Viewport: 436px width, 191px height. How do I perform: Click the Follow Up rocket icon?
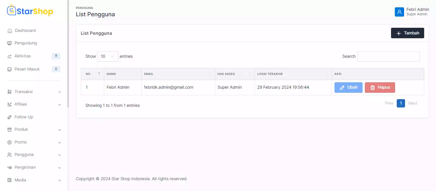[x=10, y=117]
